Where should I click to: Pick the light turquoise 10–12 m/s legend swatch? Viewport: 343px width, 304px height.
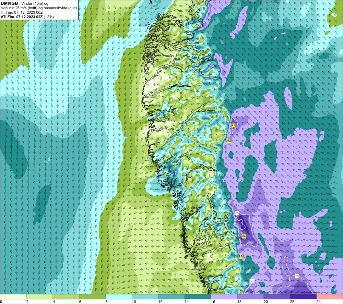[145, 297]
